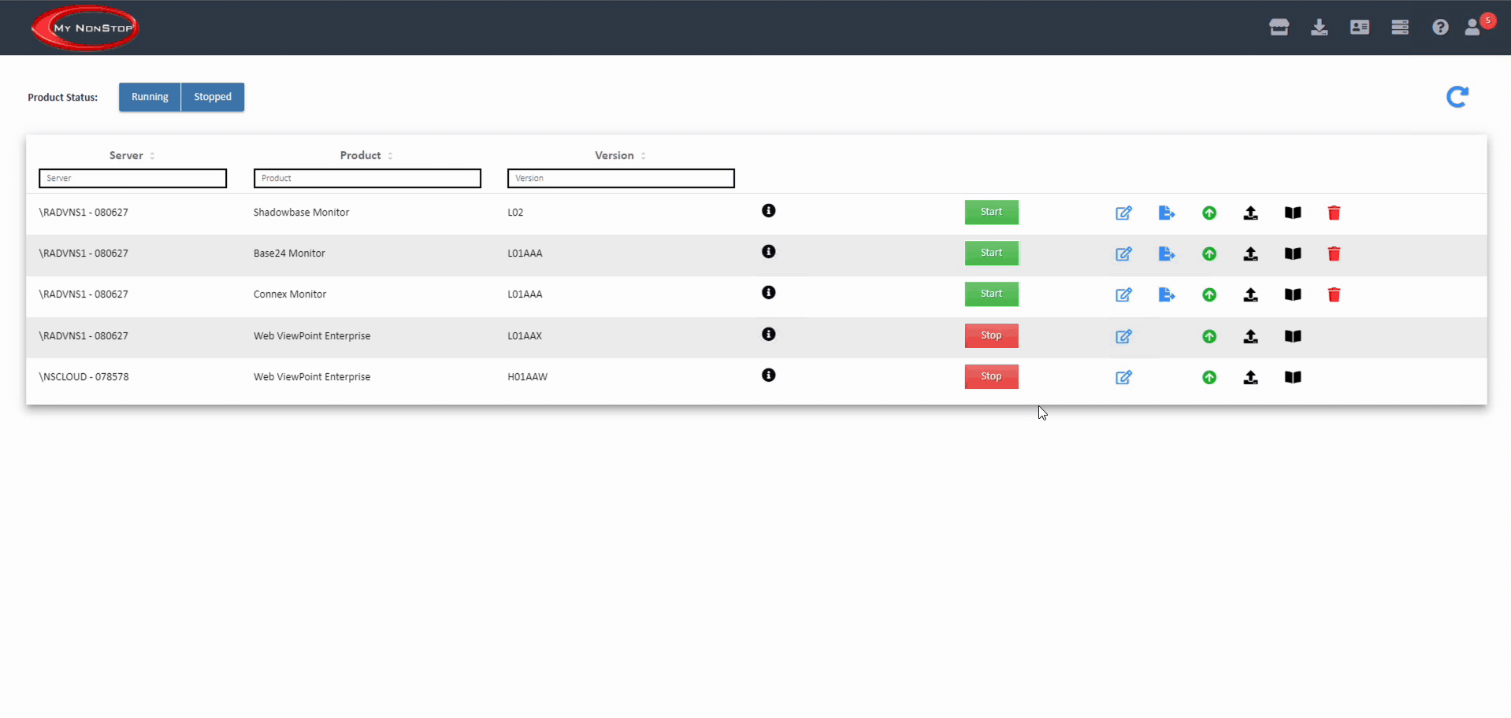Open the store icon in header
This screenshot has height=718, width=1511.
[1279, 28]
